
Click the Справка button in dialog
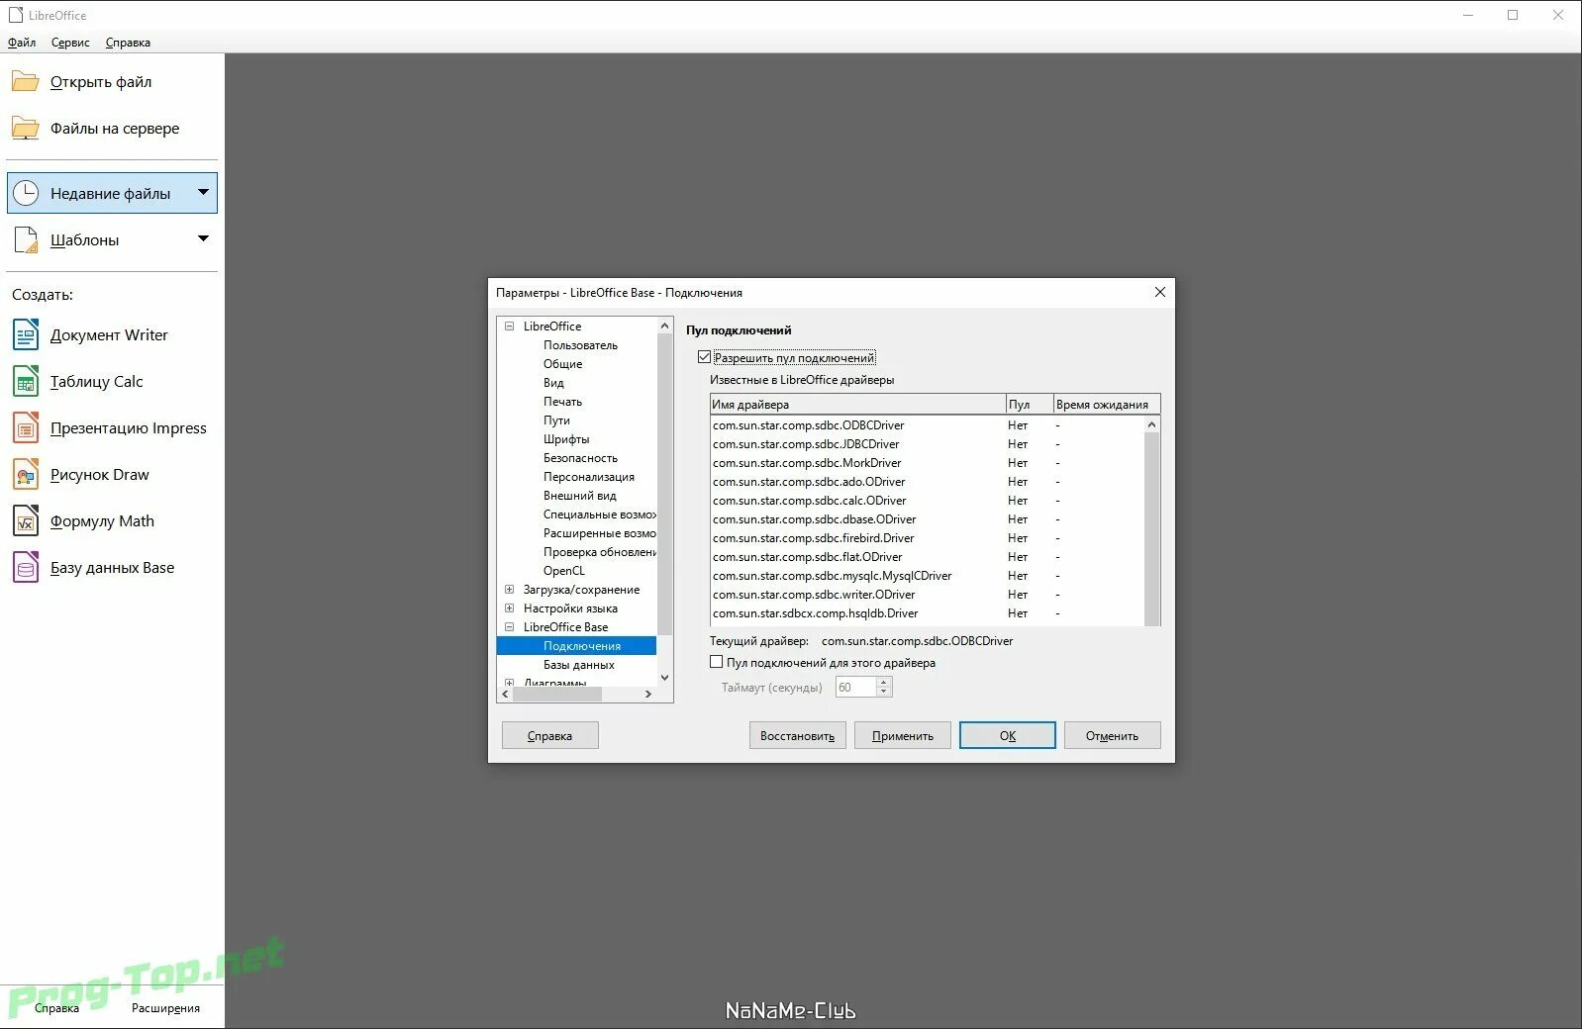(549, 735)
